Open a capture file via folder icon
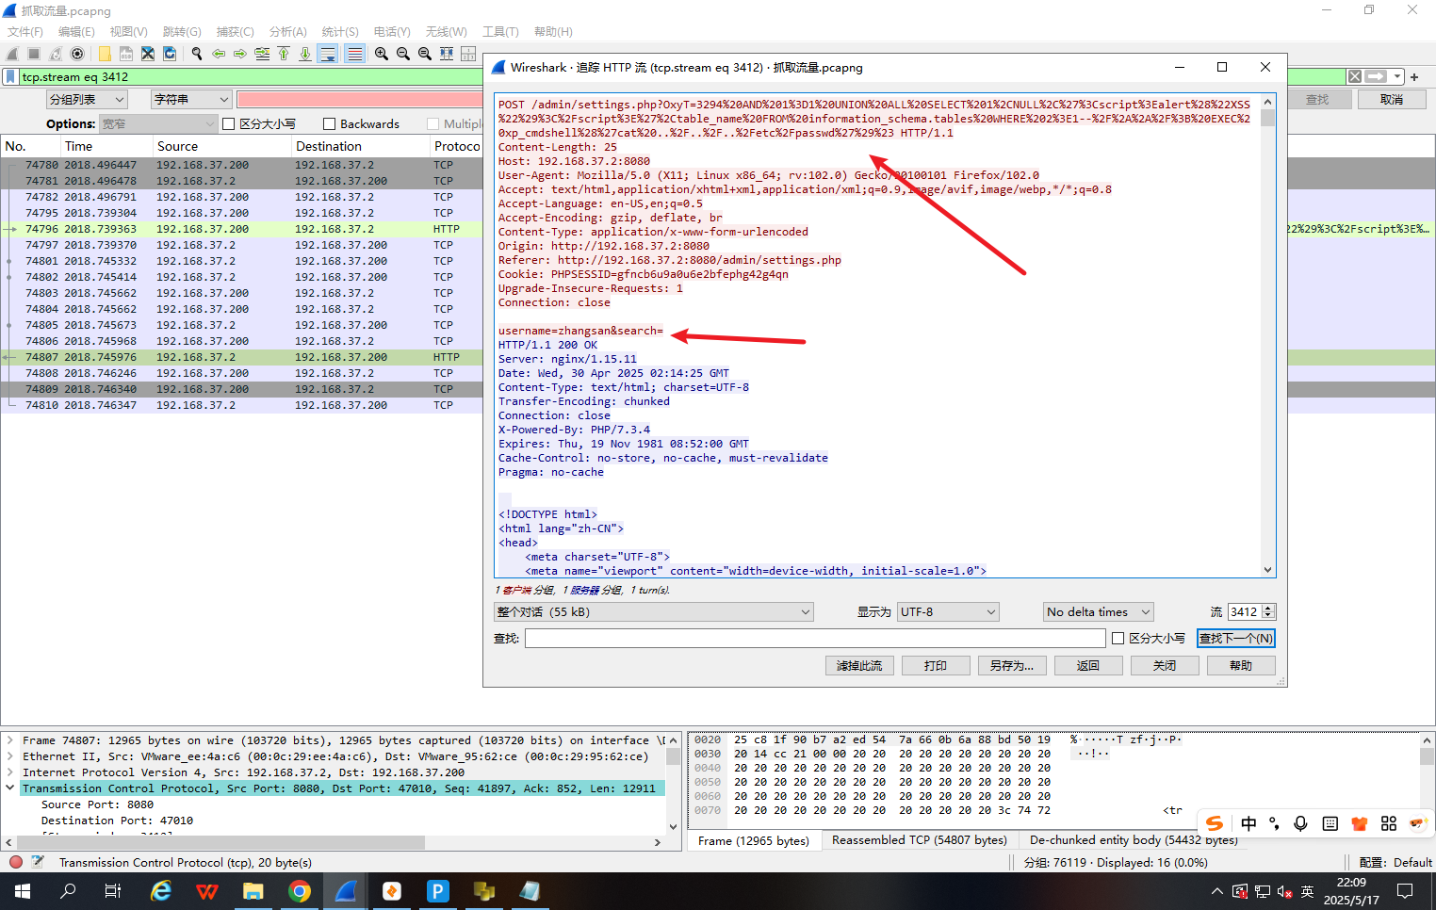 105,54
